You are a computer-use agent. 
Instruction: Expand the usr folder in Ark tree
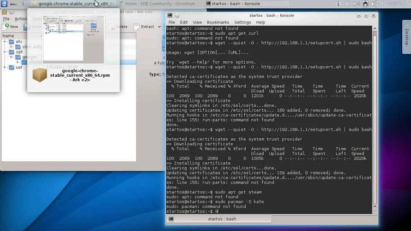tap(5, 67)
